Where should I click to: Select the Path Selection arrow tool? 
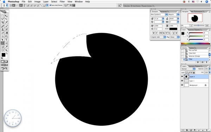2,40
